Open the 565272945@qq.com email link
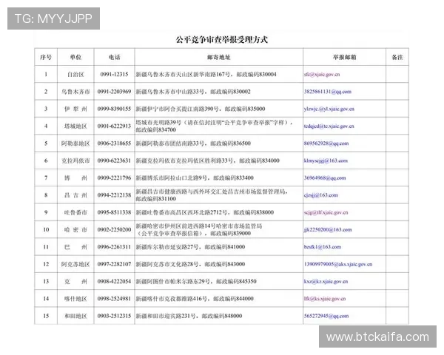 tap(326, 317)
